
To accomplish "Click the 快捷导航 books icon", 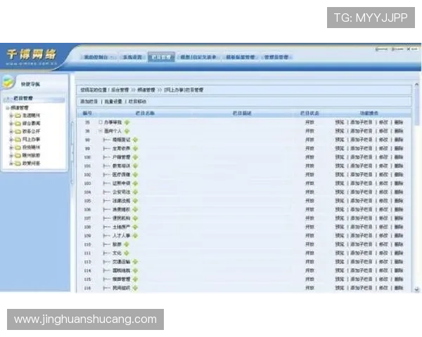I will click(8, 81).
